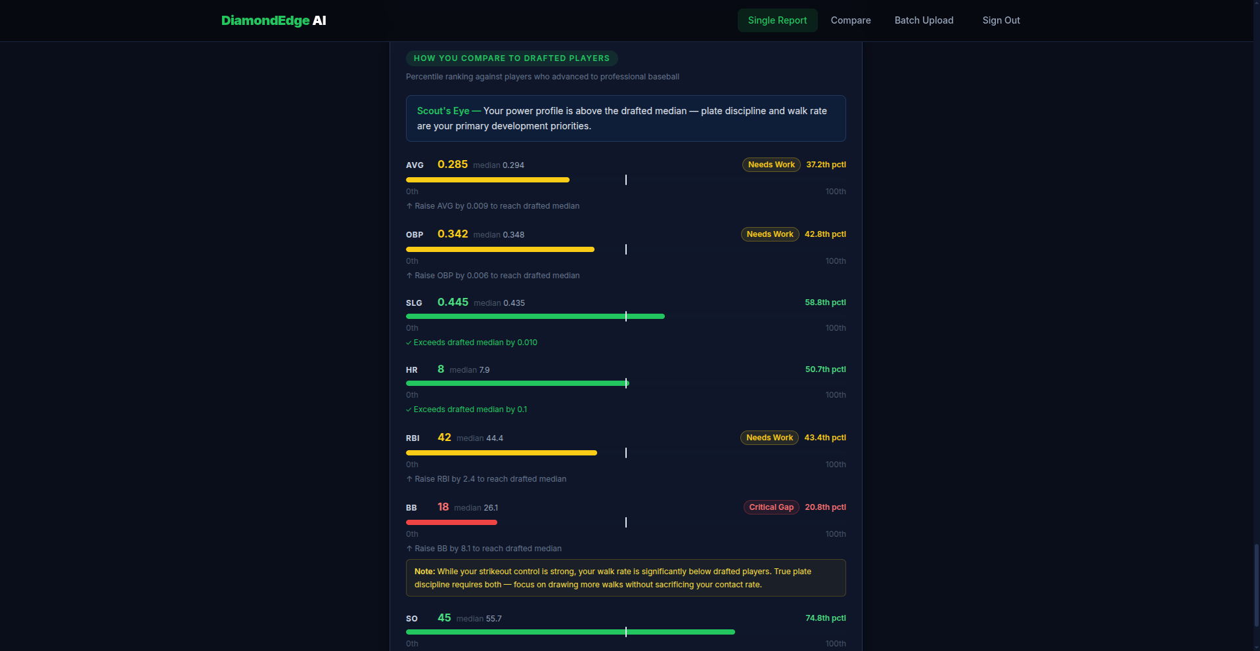Click the raise-OBP arrow icon
1260x651 pixels.
point(409,276)
